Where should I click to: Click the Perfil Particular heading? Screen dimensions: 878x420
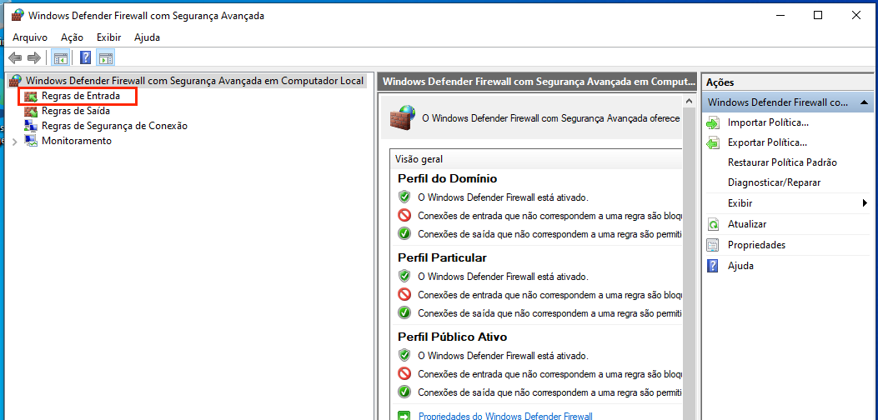pos(443,257)
